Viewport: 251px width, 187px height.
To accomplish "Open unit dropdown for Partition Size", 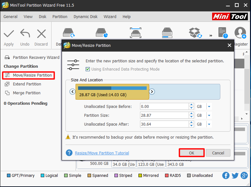I will pos(209,115).
